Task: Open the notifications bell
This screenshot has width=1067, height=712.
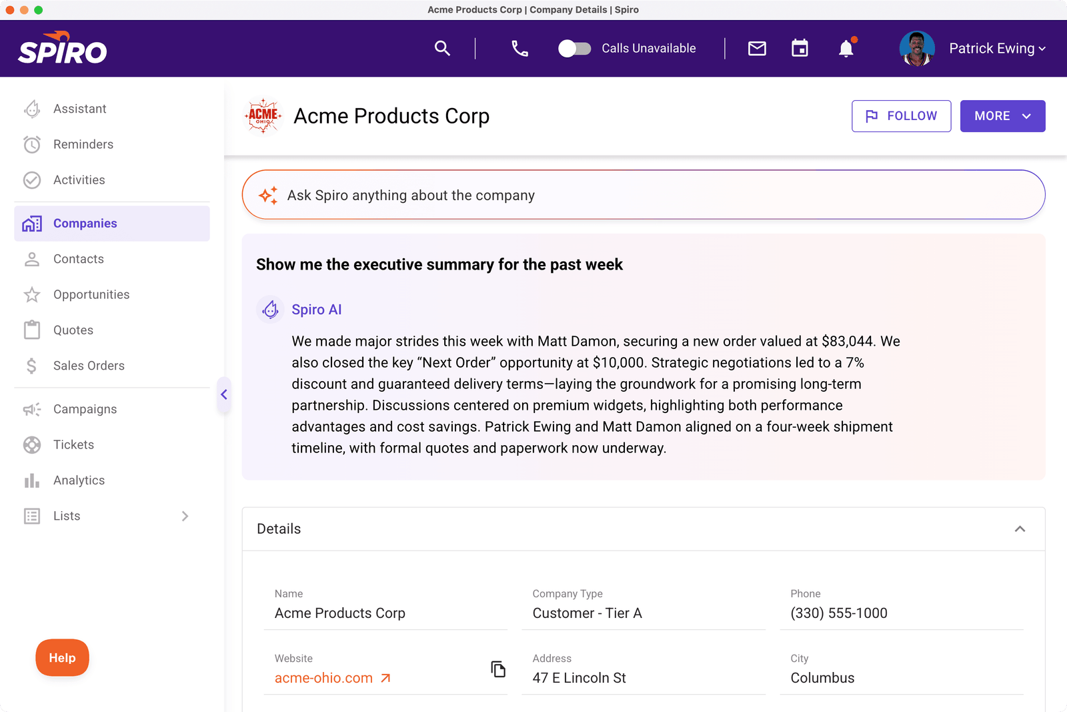Action: pyautogui.click(x=846, y=48)
